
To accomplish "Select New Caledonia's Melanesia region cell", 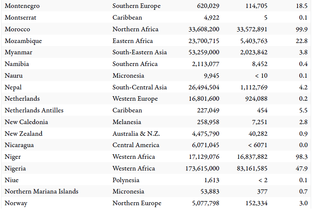I will coord(126,122).
